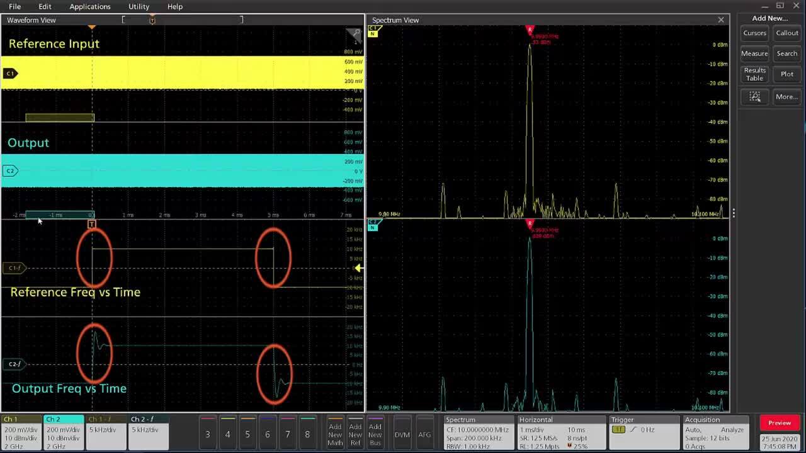Screen dimensions: 806x453
Task: Click the zoom box magnifier icon
Action: point(754,96)
